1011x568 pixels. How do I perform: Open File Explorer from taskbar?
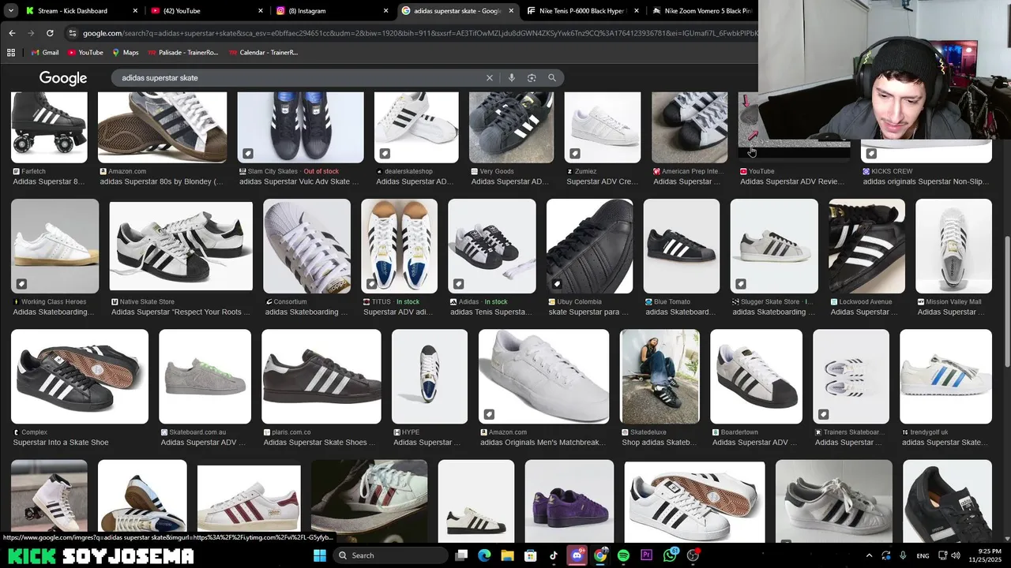tap(507, 555)
